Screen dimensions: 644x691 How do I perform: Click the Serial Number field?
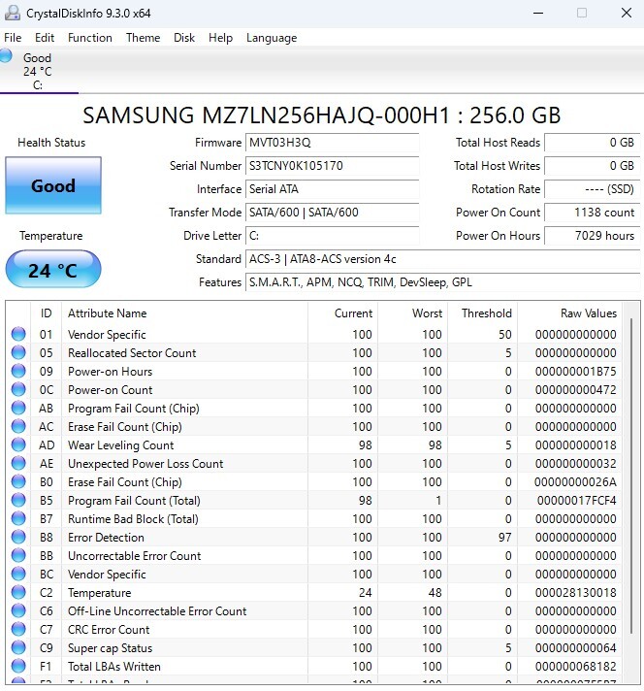tap(332, 166)
